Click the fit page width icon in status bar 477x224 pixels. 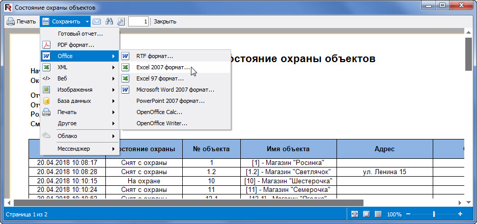354,214
